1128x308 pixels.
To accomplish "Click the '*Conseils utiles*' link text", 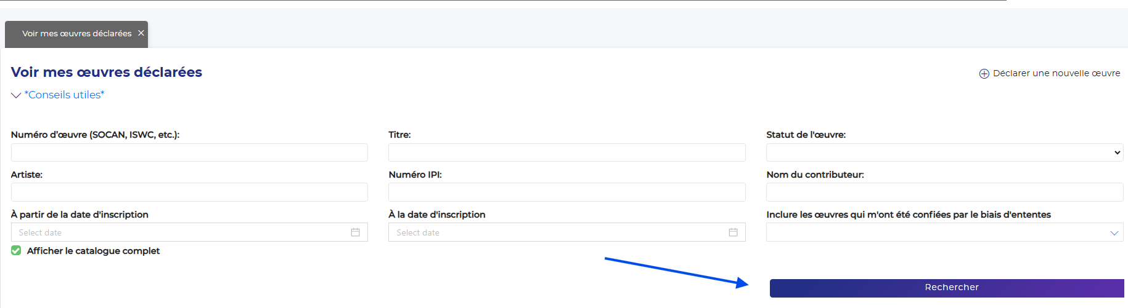I will [64, 95].
